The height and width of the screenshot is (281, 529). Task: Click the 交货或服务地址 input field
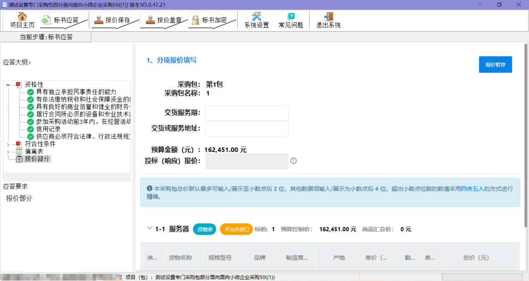247,129
